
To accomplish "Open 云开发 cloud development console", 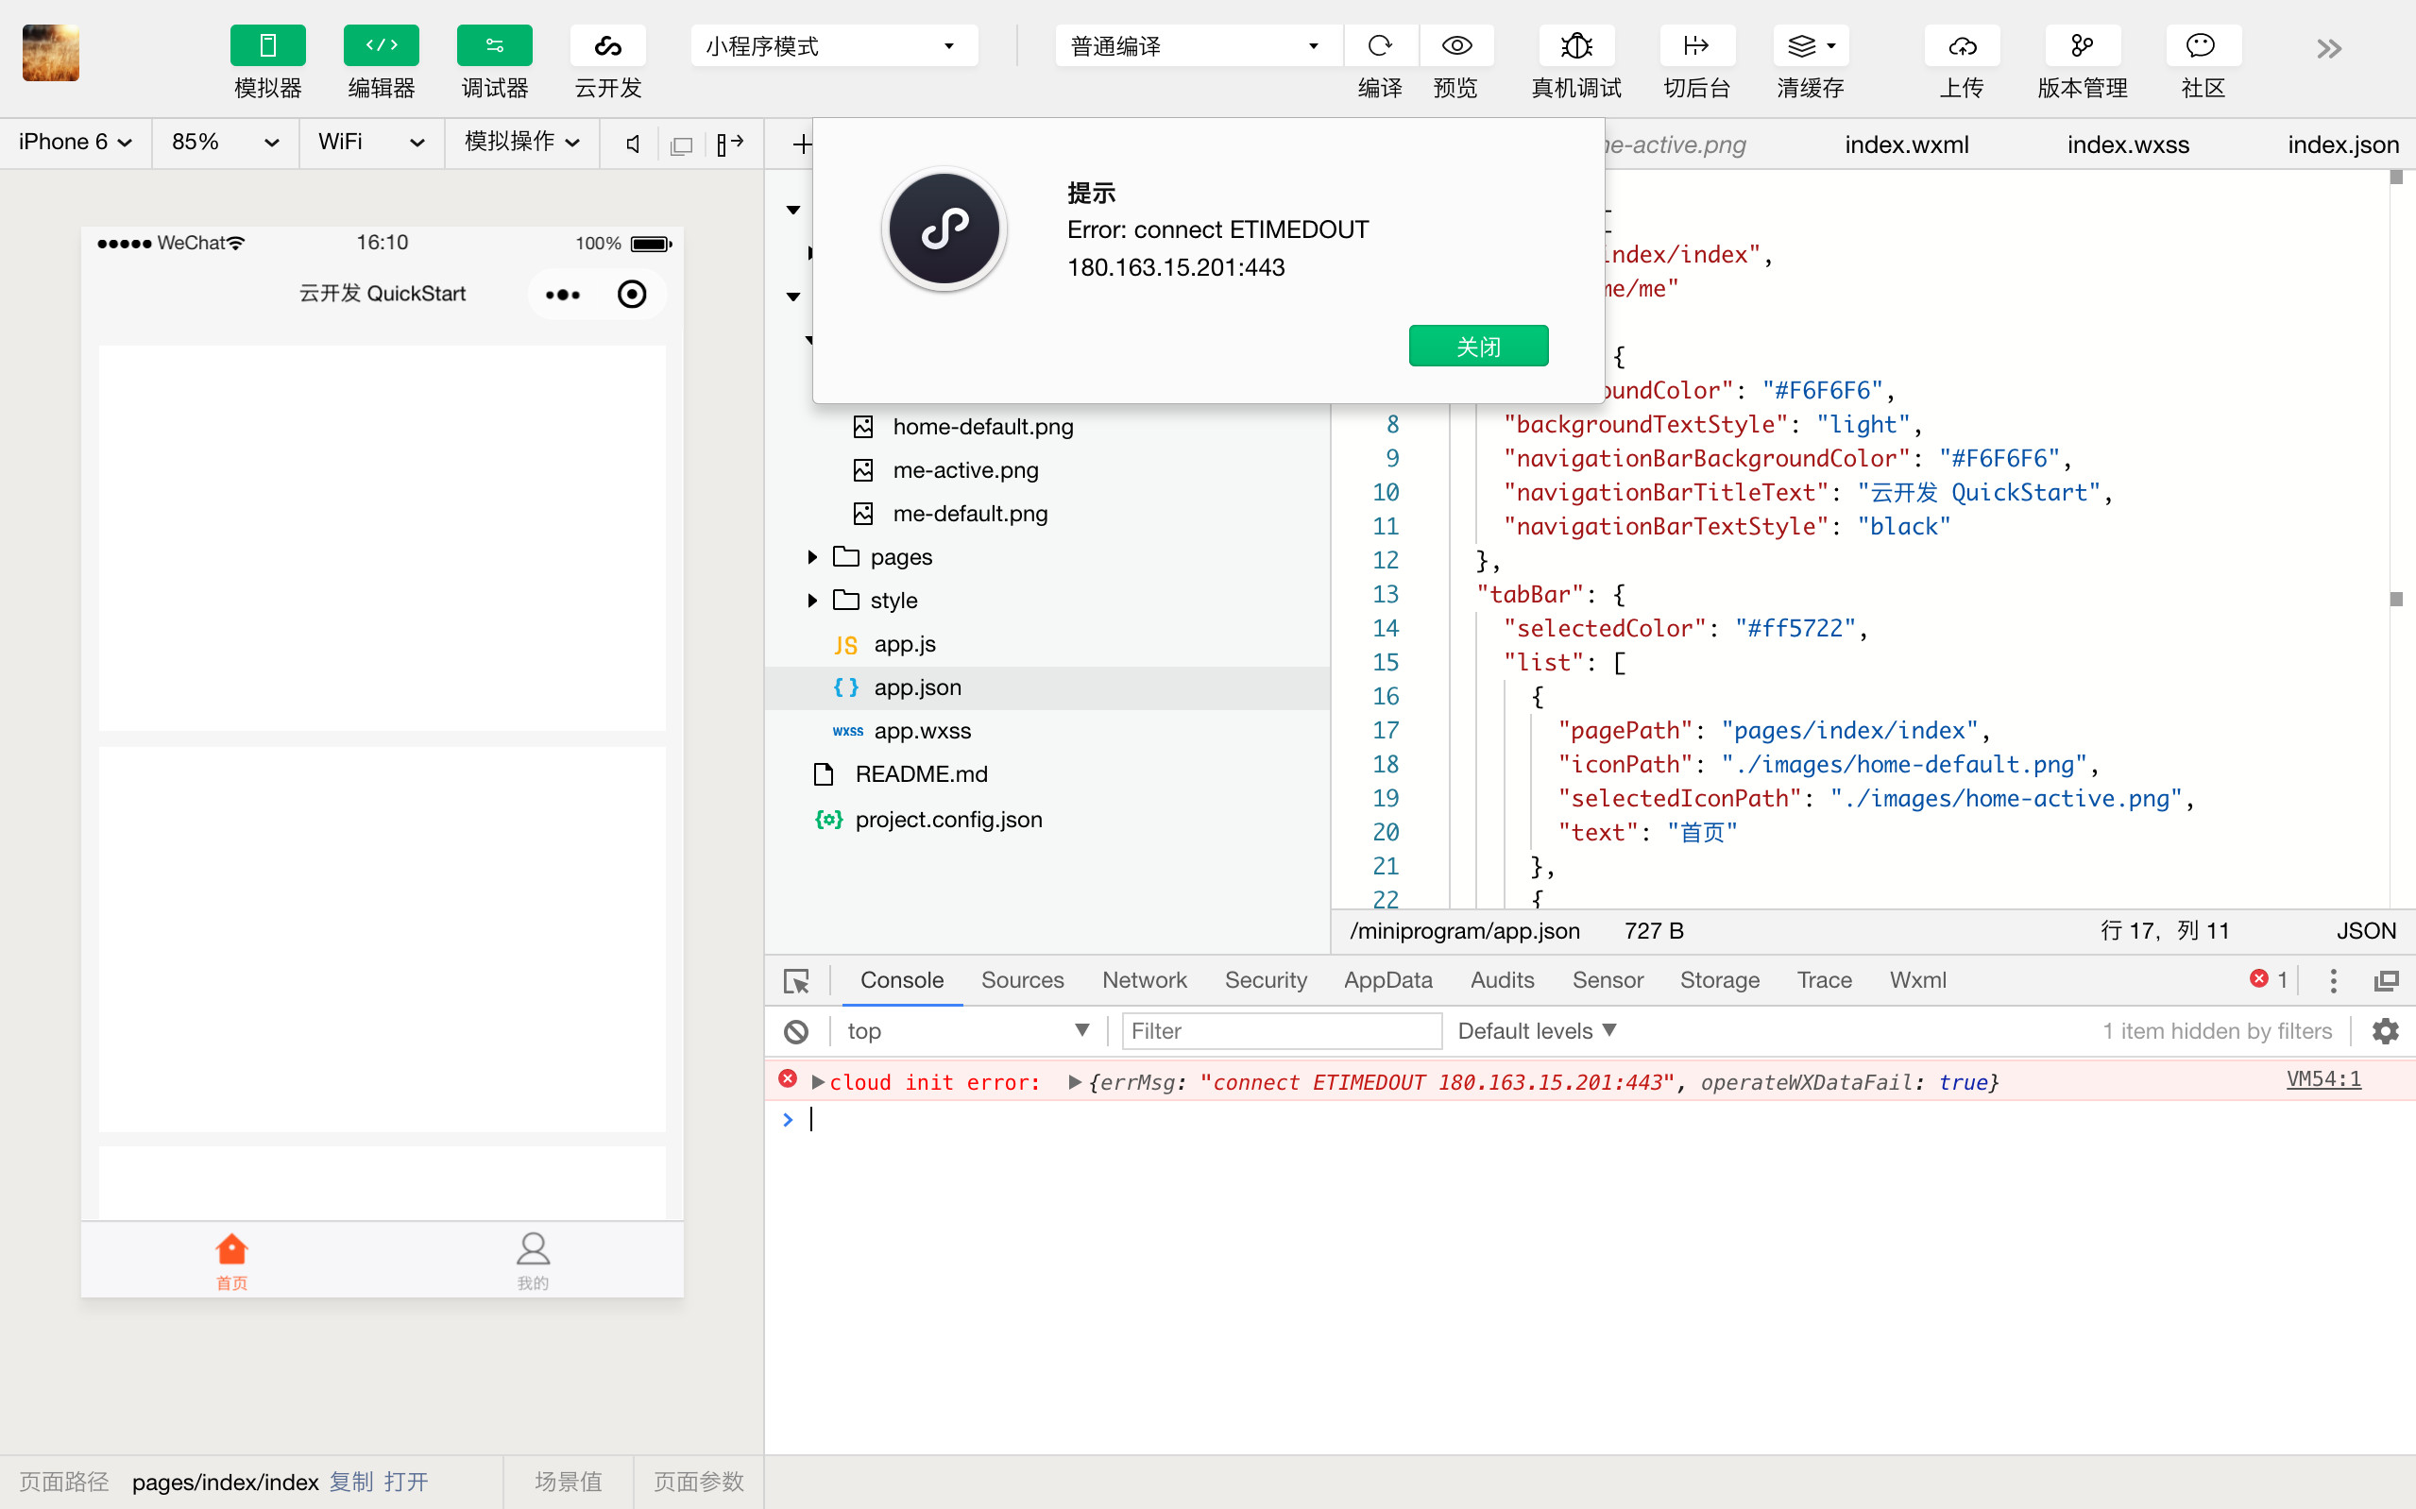I will click(x=607, y=46).
